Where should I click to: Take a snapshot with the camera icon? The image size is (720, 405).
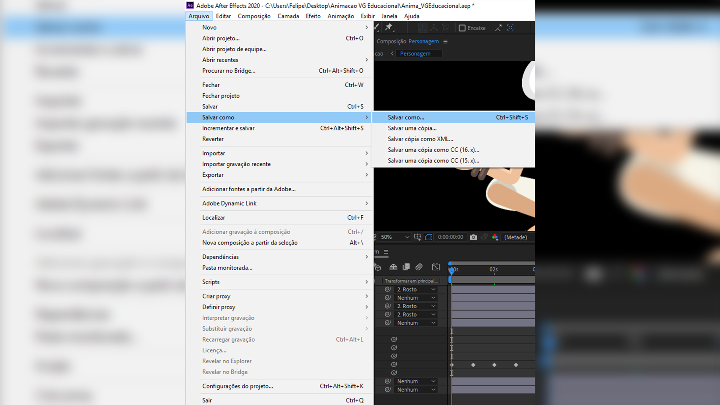coord(473,237)
